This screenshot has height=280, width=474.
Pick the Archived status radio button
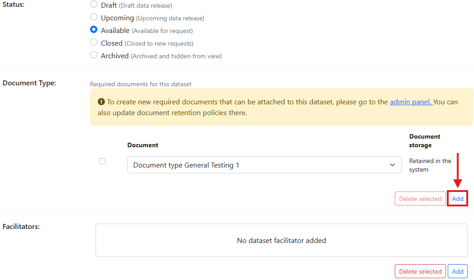pyautogui.click(x=94, y=55)
